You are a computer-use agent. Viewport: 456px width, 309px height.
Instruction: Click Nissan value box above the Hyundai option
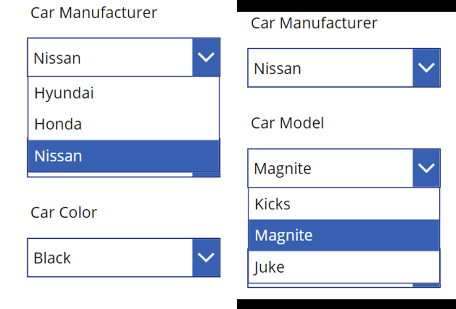110,57
